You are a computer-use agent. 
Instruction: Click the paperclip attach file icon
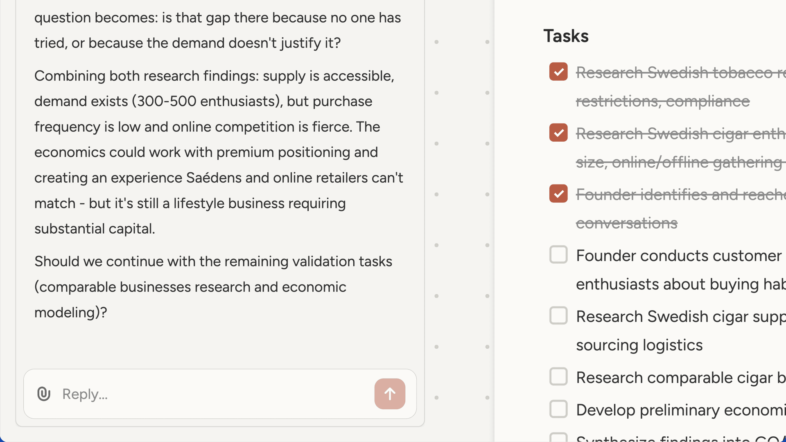pos(44,394)
